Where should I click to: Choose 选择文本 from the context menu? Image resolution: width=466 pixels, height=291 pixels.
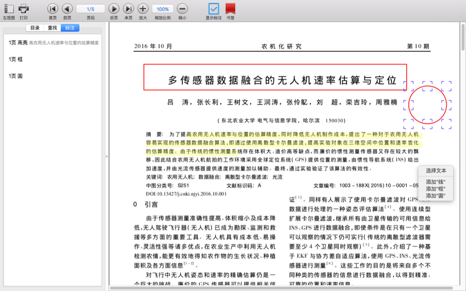point(435,171)
